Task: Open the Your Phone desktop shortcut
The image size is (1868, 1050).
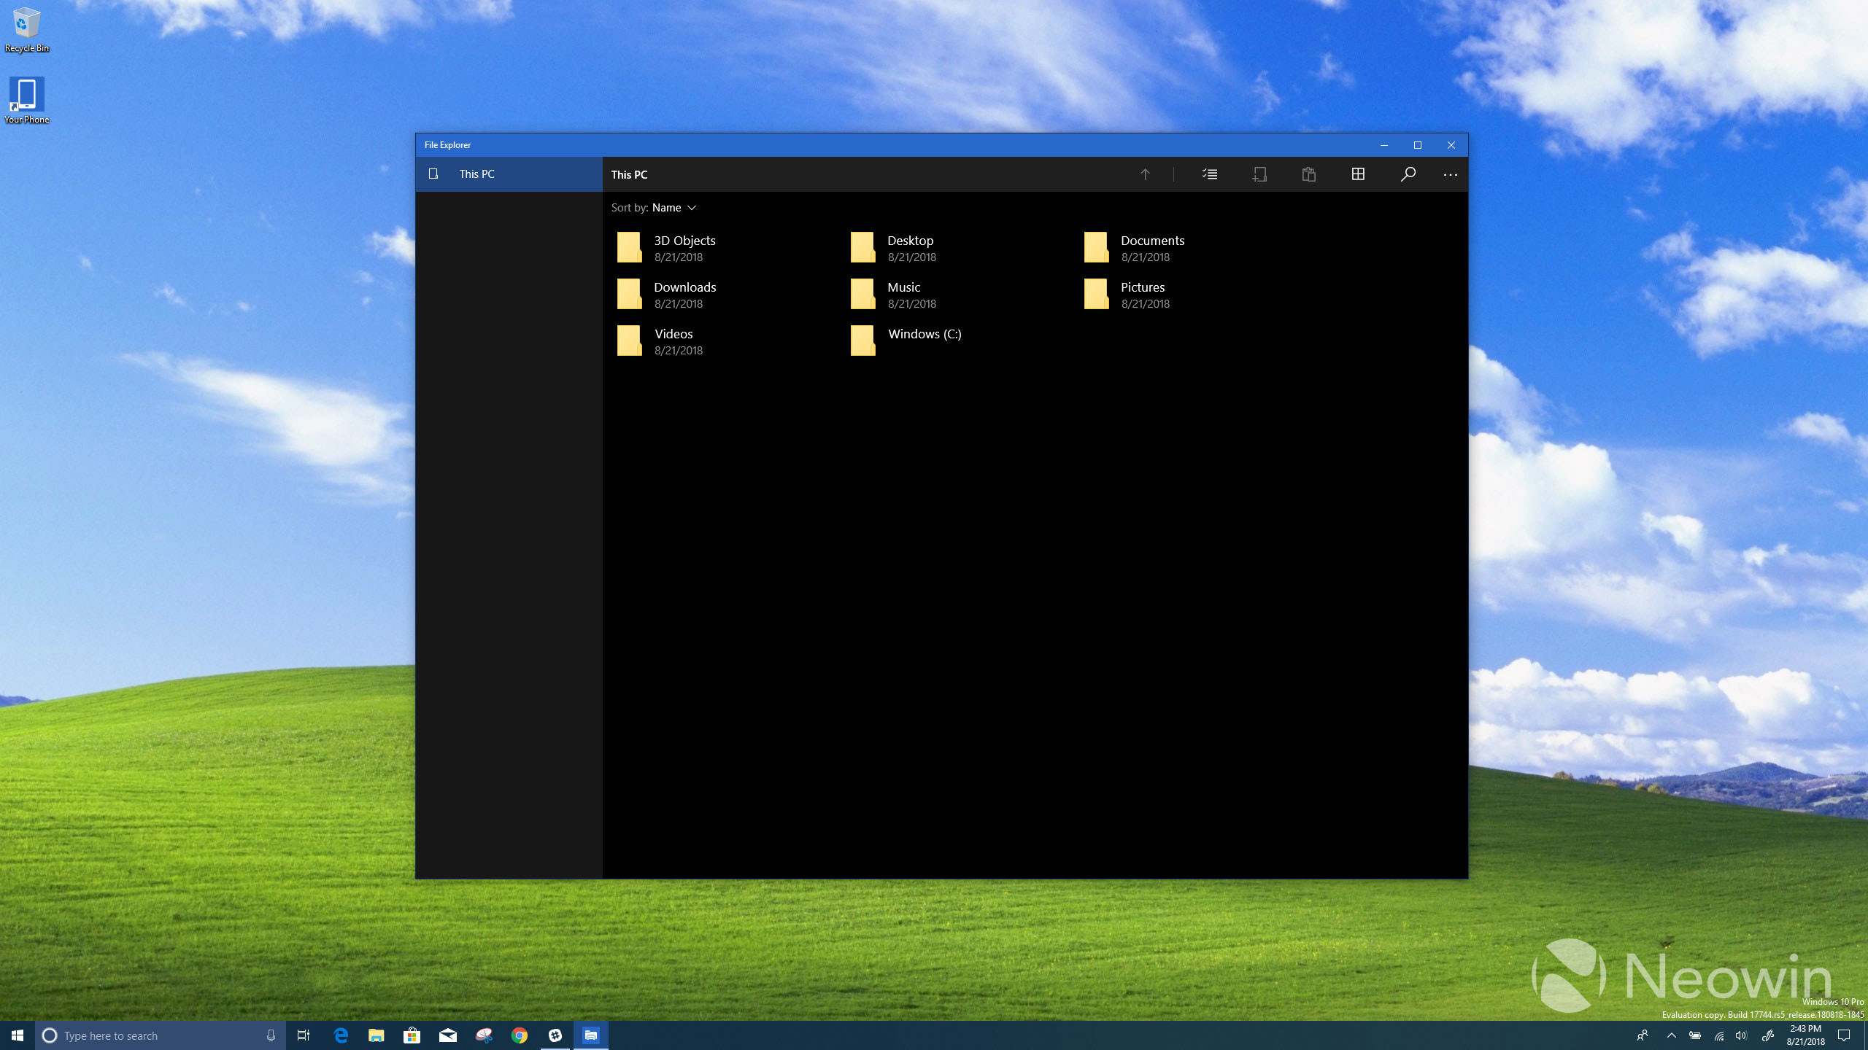Action: pyautogui.click(x=26, y=95)
